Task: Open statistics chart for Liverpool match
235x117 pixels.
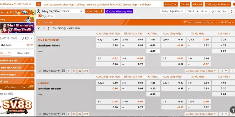Action: tap(79, 114)
